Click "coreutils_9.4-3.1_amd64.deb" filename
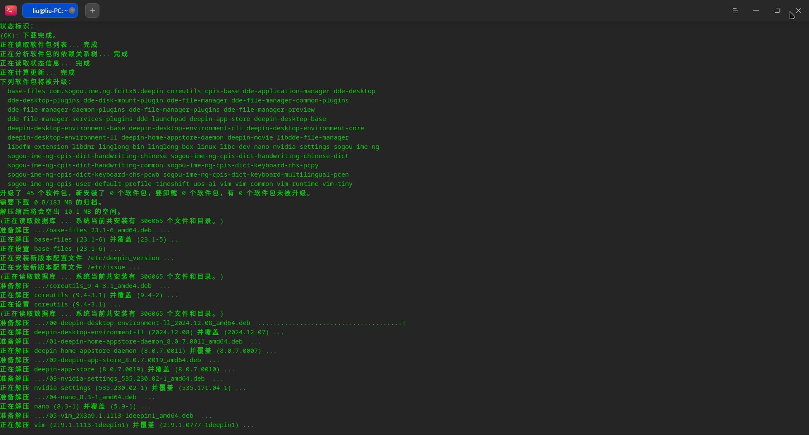809x435 pixels. click(x=100, y=286)
